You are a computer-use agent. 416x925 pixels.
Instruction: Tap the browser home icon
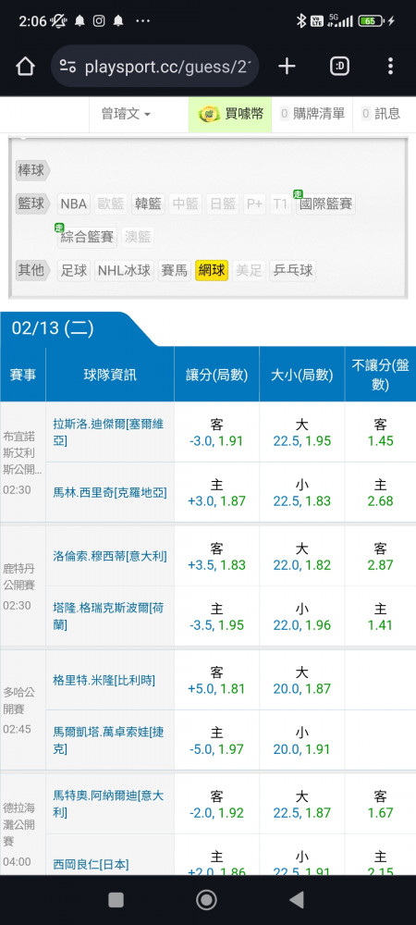[25, 66]
